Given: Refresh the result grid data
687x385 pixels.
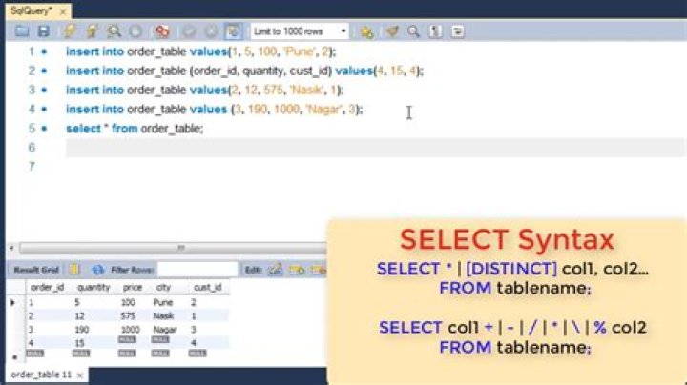Looking at the screenshot, I should coord(98,270).
